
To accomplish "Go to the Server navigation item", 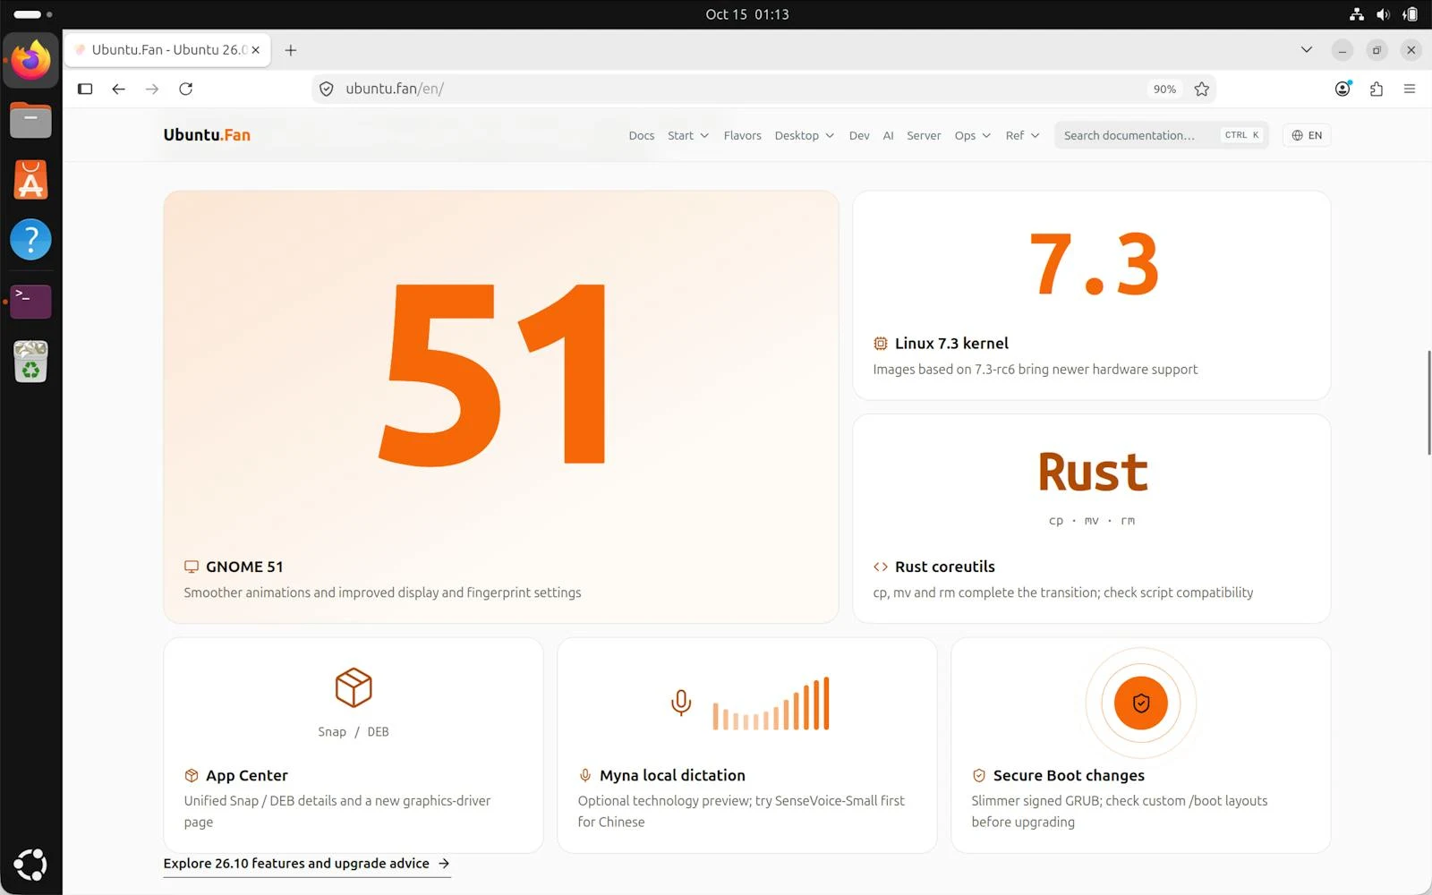I will [924, 135].
